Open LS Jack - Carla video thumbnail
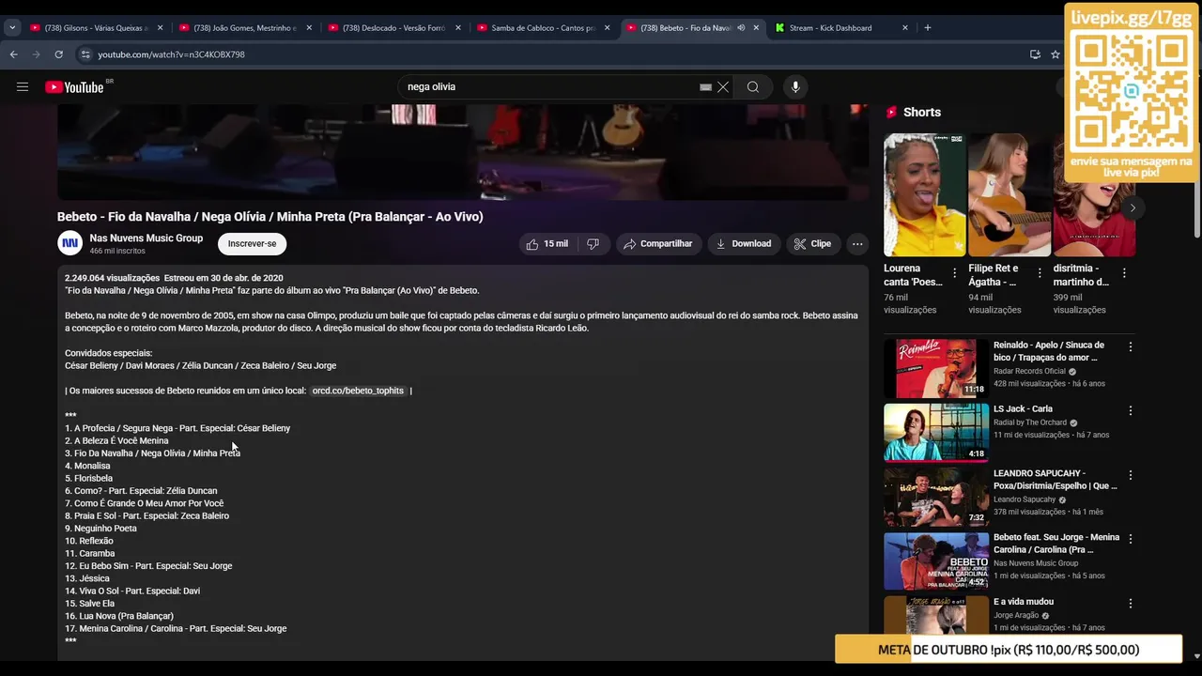 click(x=936, y=432)
